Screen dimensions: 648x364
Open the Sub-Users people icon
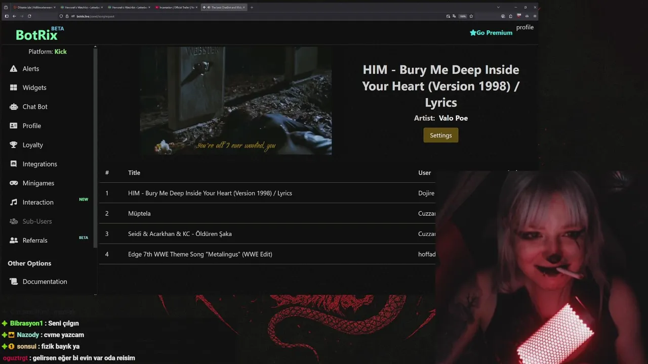pos(14,221)
